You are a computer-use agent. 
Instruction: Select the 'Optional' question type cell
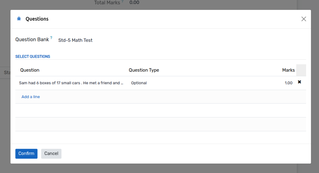click(139, 83)
